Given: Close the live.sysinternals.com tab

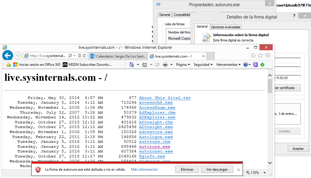Looking at the screenshot, I should click(x=203, y=56).
